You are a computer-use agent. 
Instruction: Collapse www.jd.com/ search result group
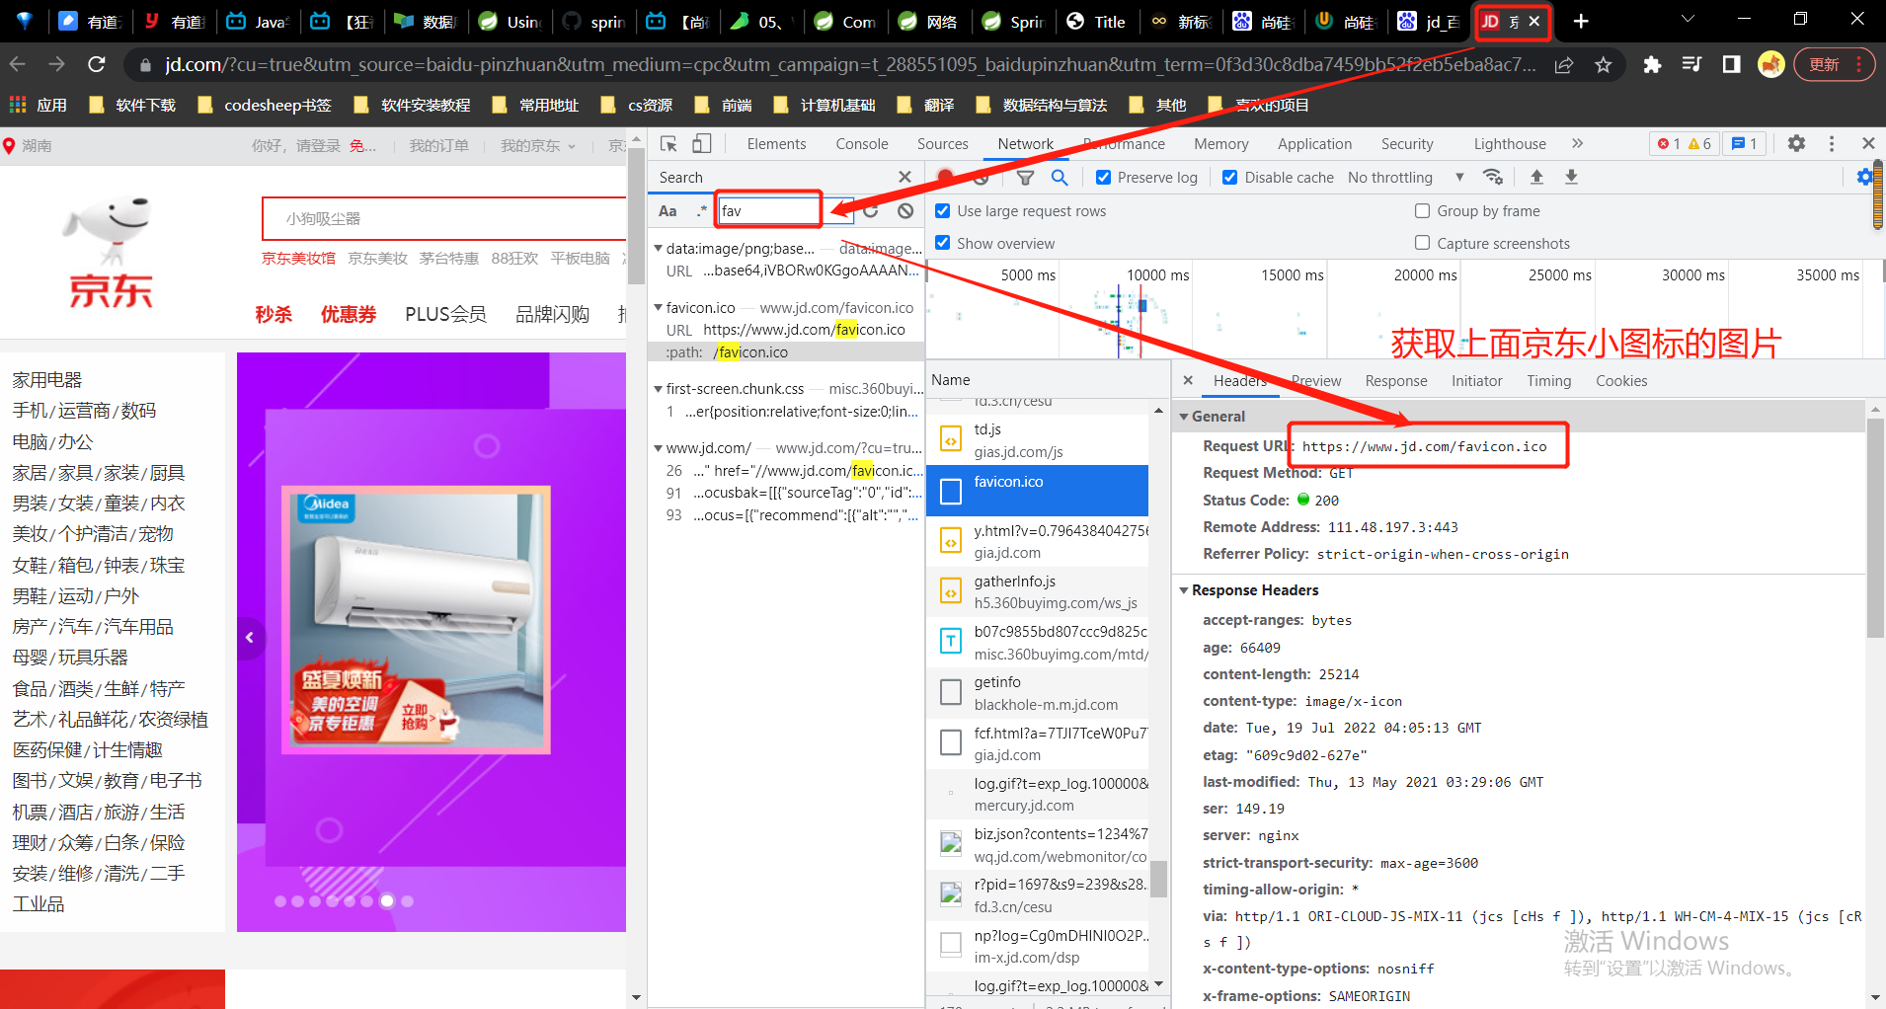pyautogui.click(x=658, y=448)
